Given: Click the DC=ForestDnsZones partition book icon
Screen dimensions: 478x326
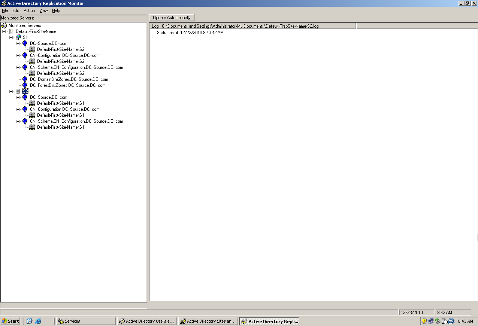Looking at the screenshot, I should tap(25, 85).
